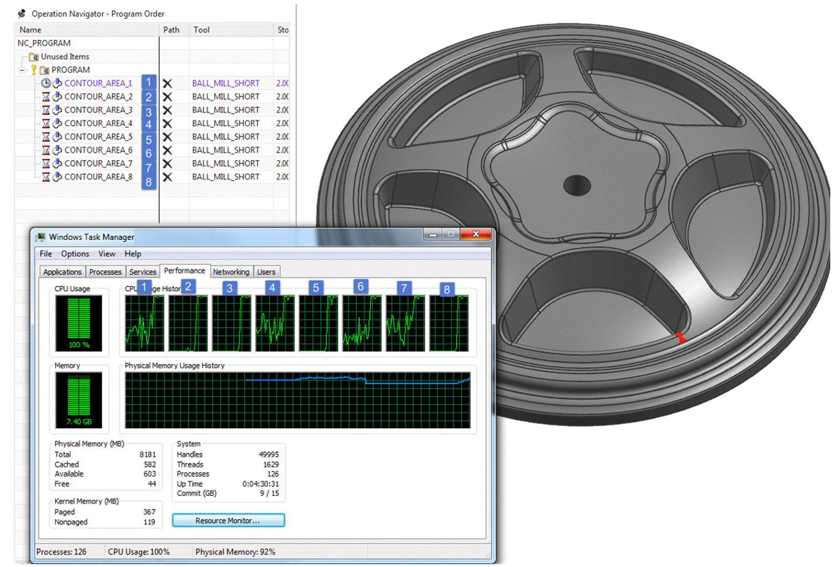Switch to the Processes tab

(x=106, y=272)
